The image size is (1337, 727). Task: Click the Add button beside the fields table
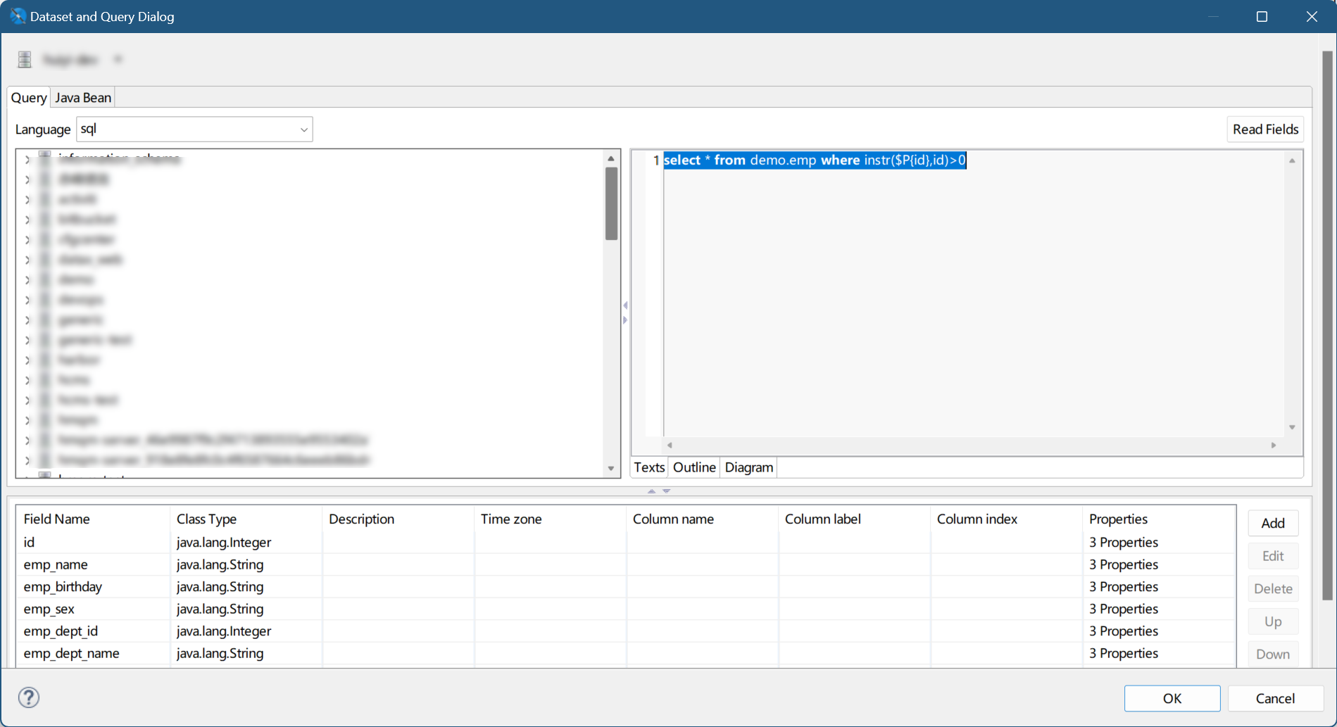click(1272, 523)
